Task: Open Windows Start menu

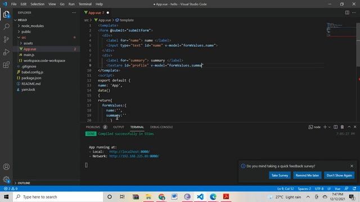Action: pos(6,197)
